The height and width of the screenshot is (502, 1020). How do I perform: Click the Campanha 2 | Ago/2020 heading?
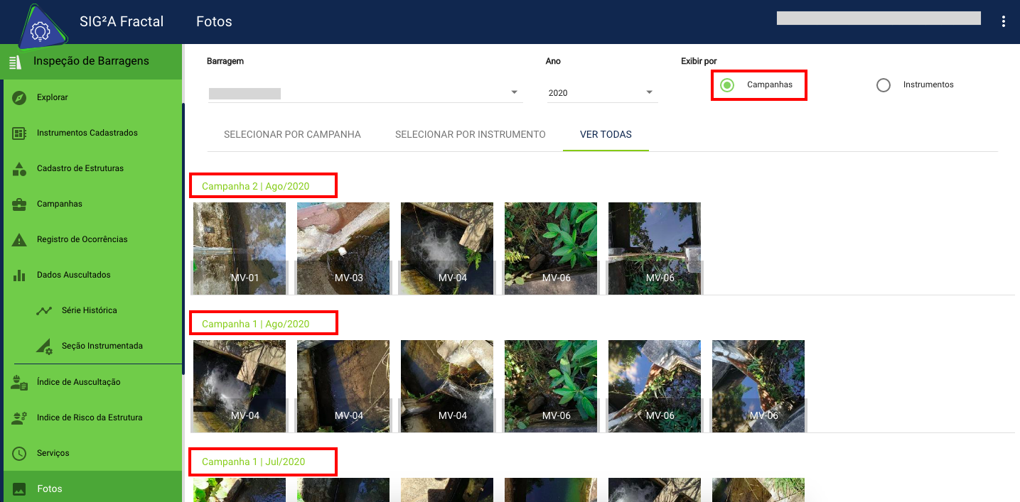point(256,186)
